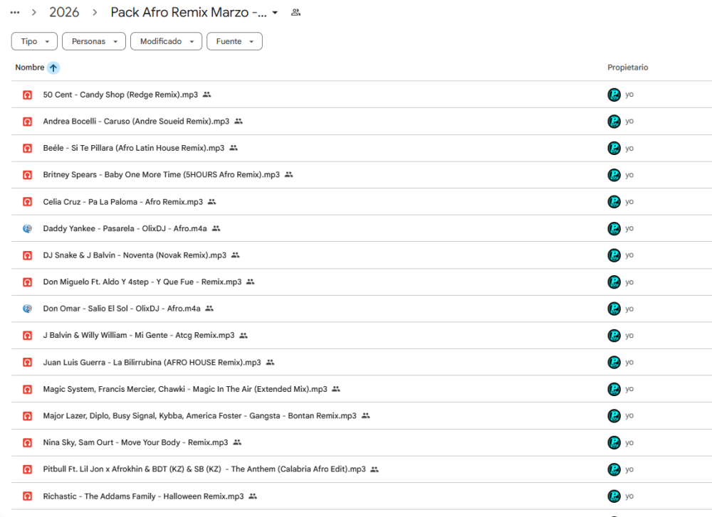Open the Modificado filter dropdown
Image resolution: width=712 pixels, height=517 pixels.
[166, 41]
